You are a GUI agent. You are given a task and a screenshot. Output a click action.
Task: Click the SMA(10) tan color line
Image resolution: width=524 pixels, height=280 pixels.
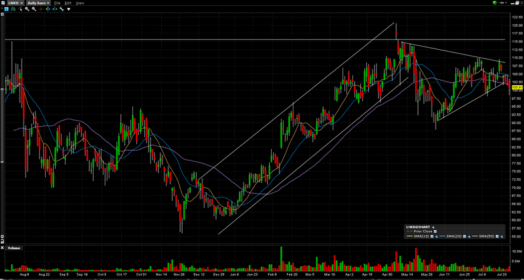click(410, 236)
